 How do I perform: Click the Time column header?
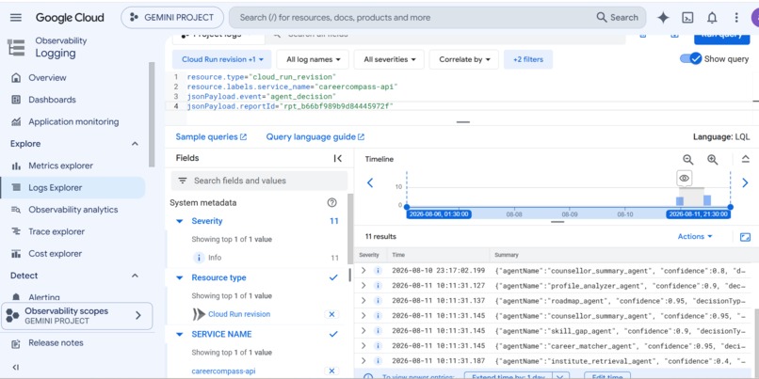tap(398, 255)
